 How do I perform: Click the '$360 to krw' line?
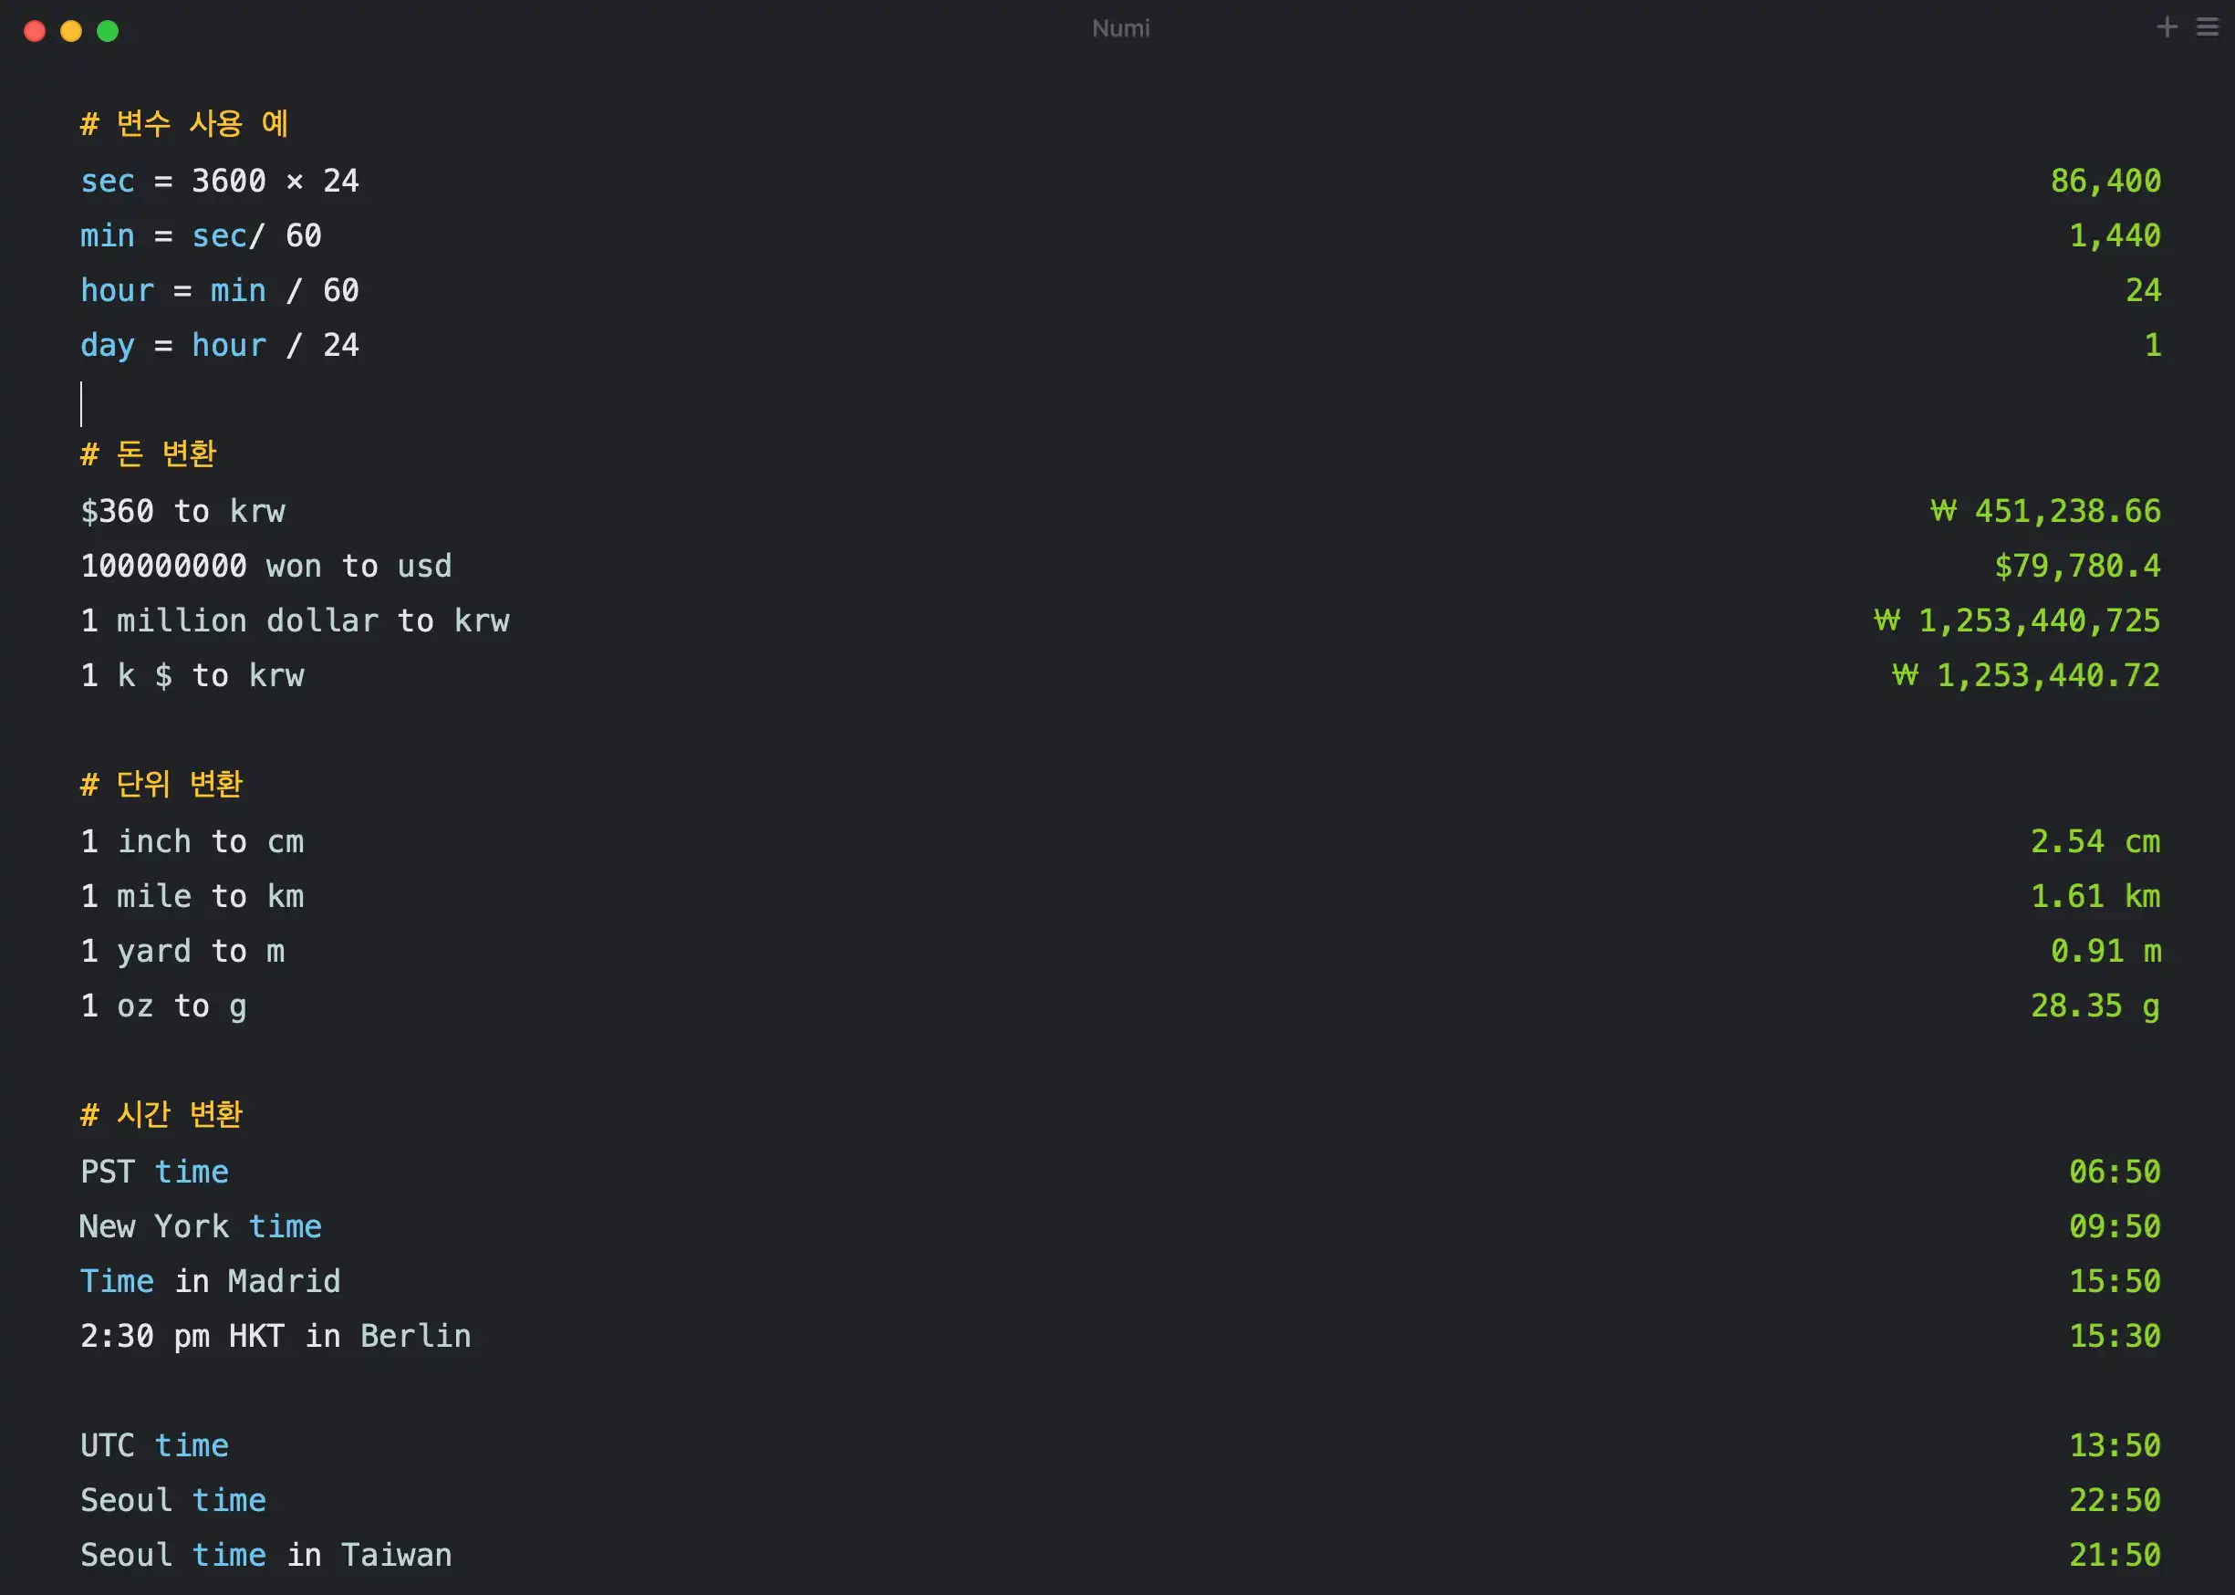coord(182,511)
